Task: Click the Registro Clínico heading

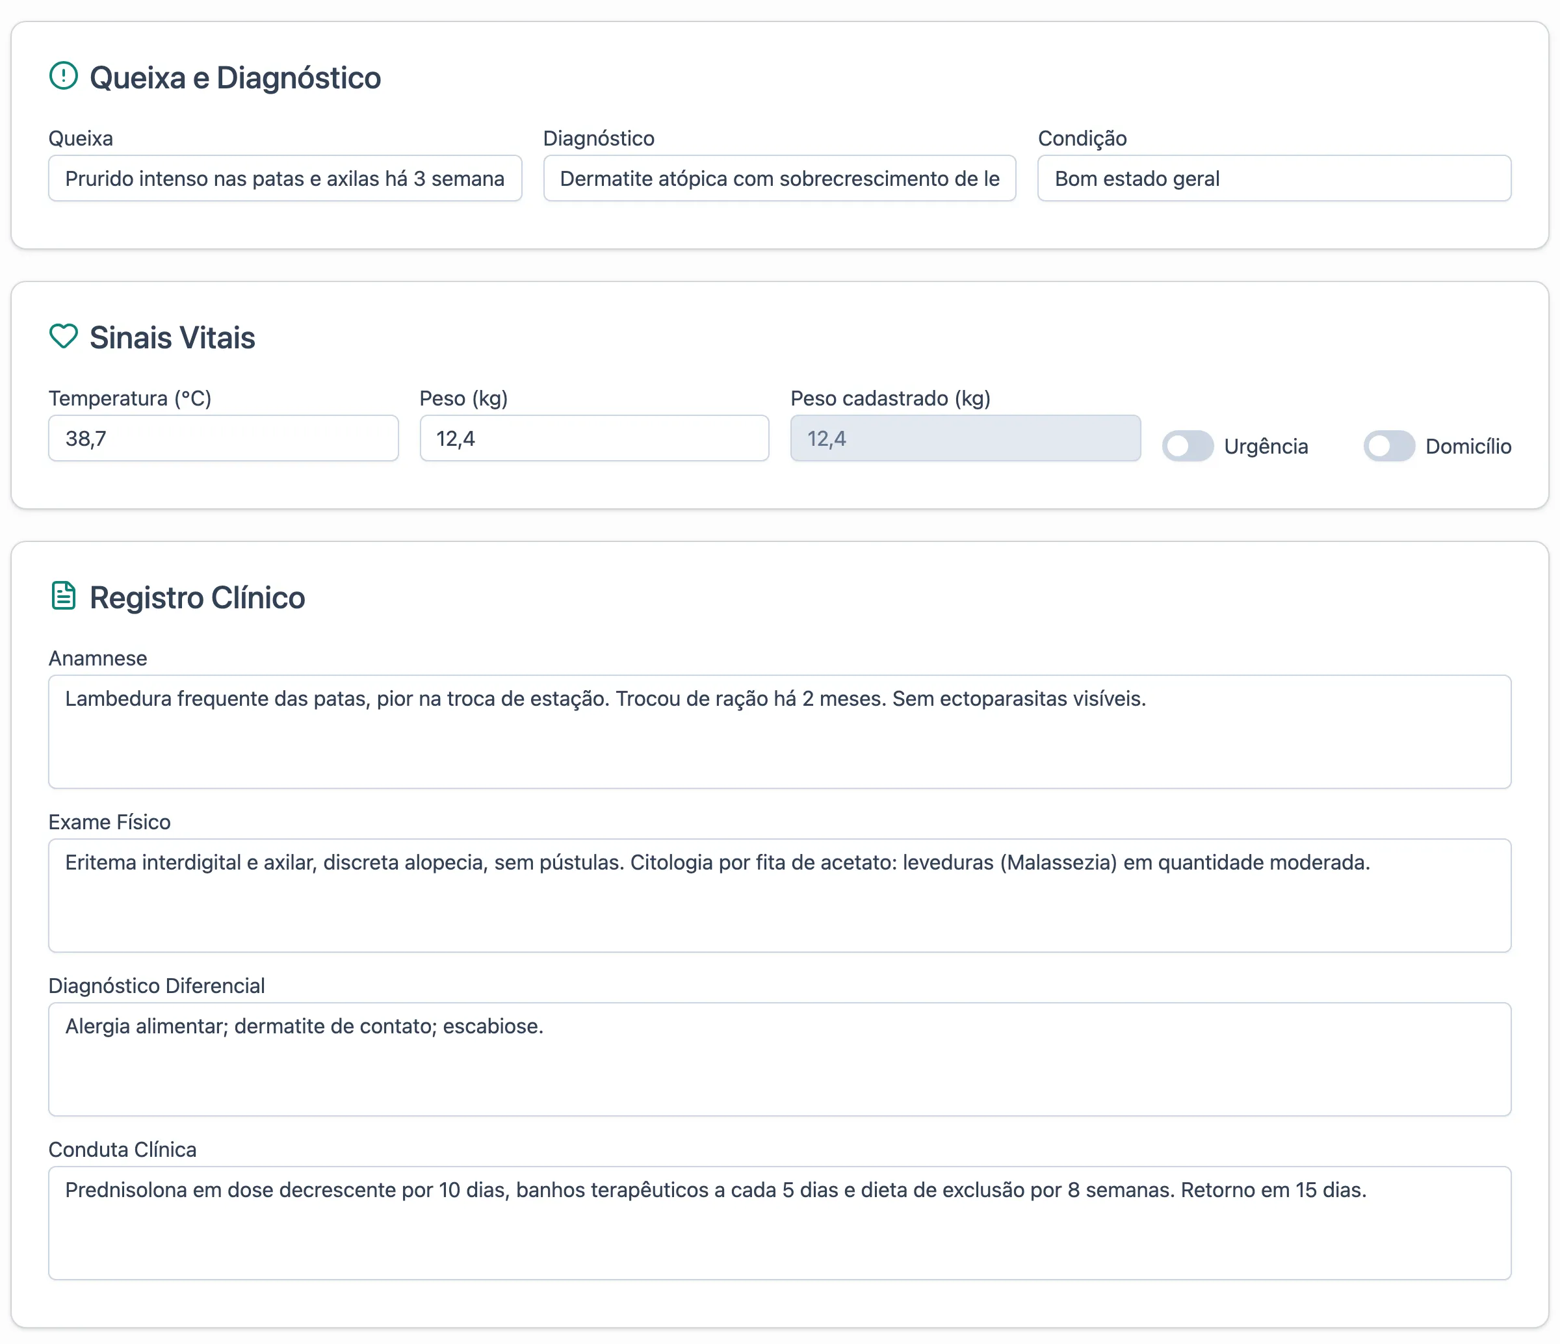Action: click(x=197, y=597)
